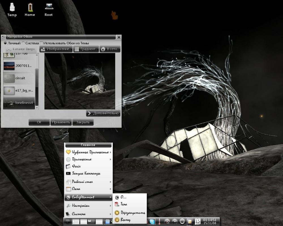This screenshot has height=226, width=283.
Task: Click the arrow next to Избранные Приложения
Action: click(x=110, y=152)
